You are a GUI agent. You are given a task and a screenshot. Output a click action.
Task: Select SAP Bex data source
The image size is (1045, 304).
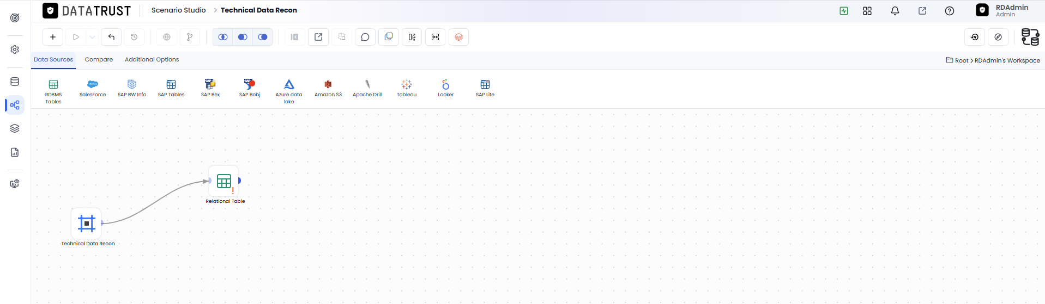[x=210, y=88]
